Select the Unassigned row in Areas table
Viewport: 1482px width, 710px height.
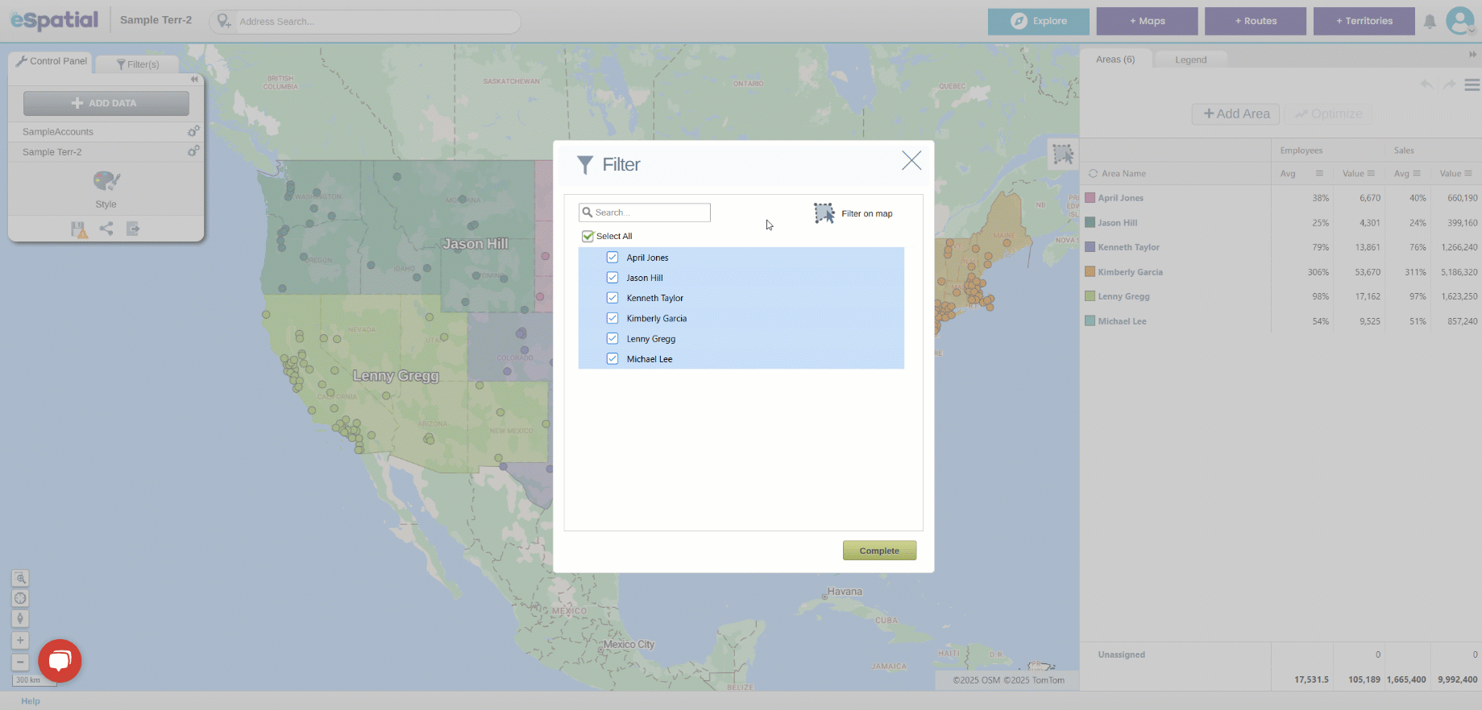(x=1281, y=654)
